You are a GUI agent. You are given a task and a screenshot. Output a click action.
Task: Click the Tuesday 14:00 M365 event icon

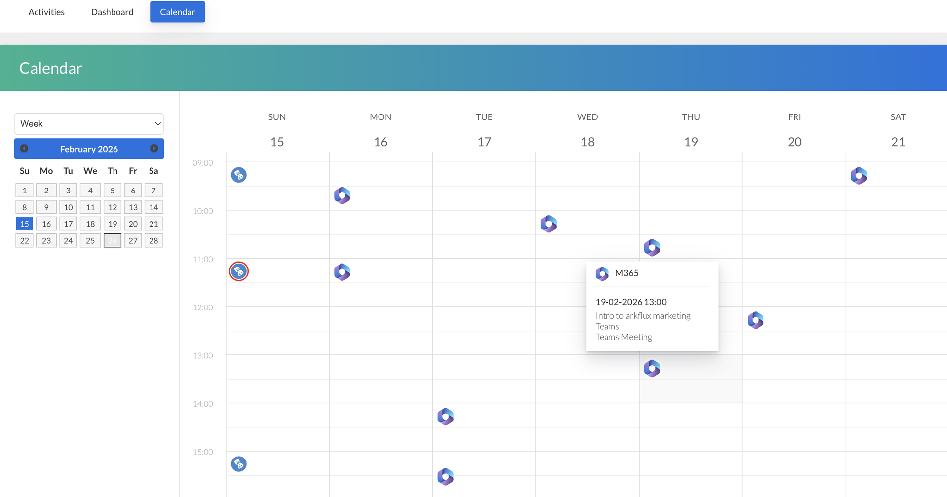(445, 417)
